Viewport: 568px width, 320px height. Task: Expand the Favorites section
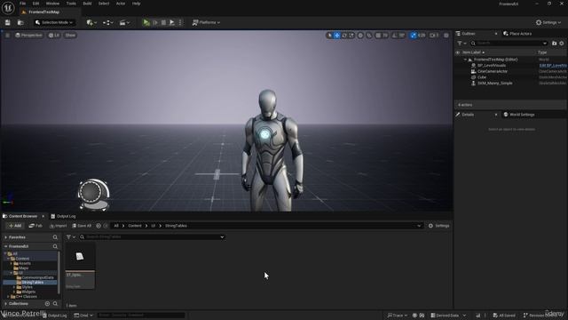[x=5, y=237]
